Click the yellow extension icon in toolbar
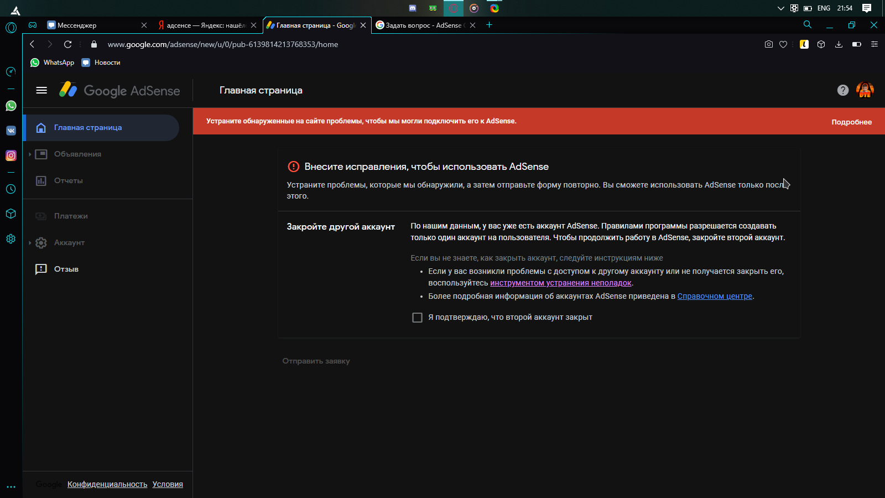The image size is (885, 498). [x=804, y=44]
